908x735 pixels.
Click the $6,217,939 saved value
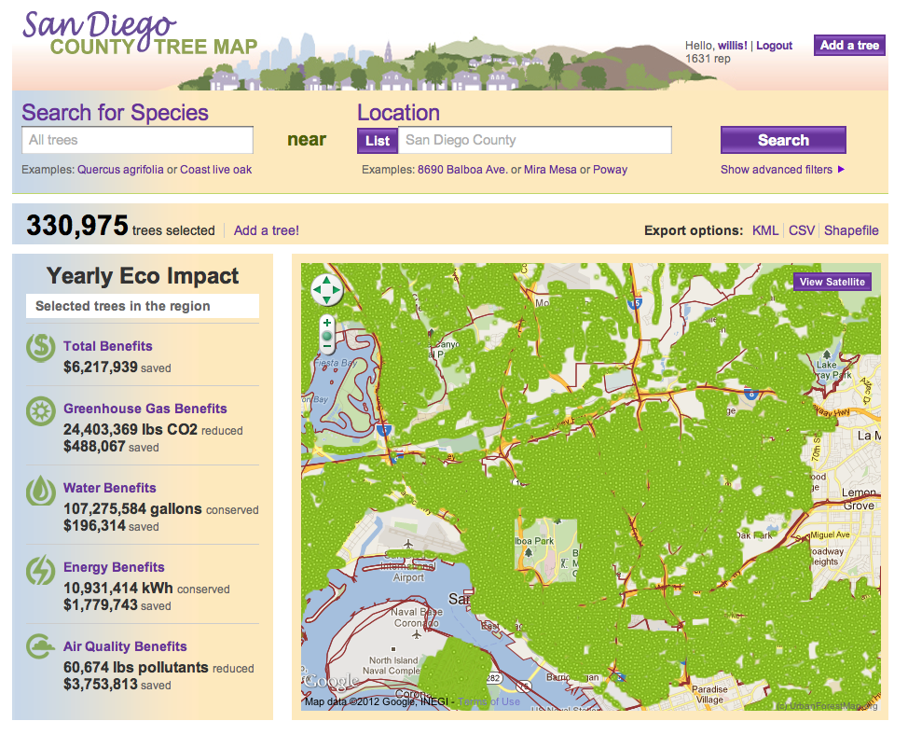(117, 367)
